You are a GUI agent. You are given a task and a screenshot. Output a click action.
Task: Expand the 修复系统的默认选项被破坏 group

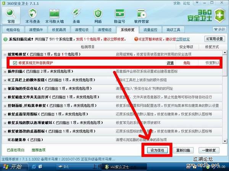(5, 123)
